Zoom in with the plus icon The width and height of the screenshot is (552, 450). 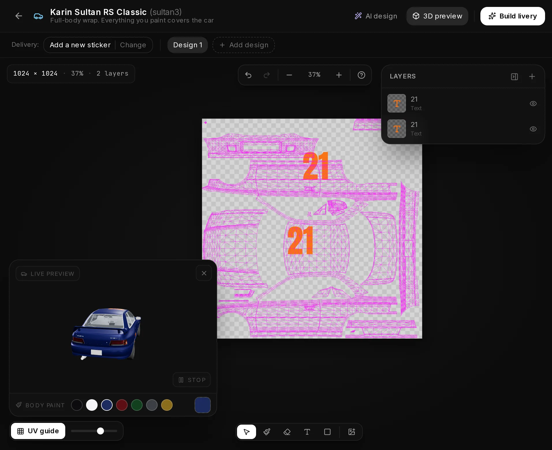point(339,75)
